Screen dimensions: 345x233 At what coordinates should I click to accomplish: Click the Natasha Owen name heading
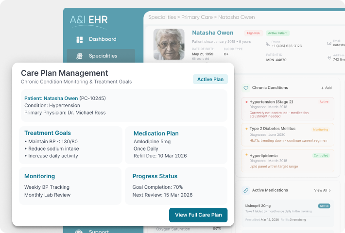(x=212, y=33)
